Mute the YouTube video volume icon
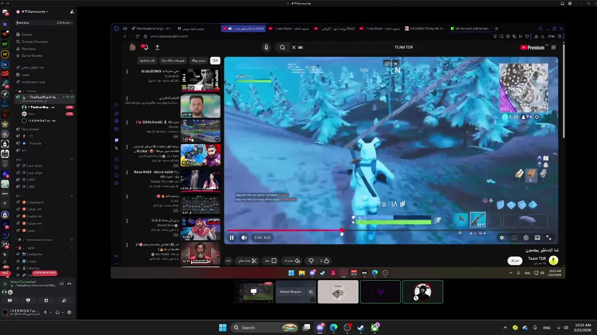The width and height of the screenshot is (597, 335). [244, 238]
